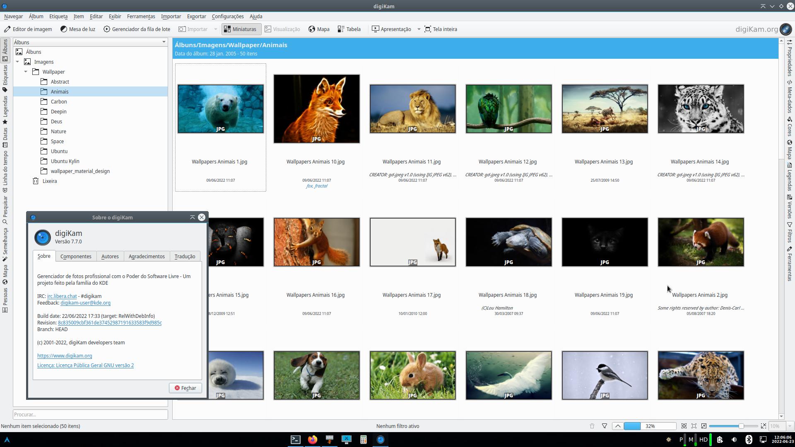Viewport: 795px width, 447px height.
Task: Open the Editor de imagem tool
Action: coord(28,29)
